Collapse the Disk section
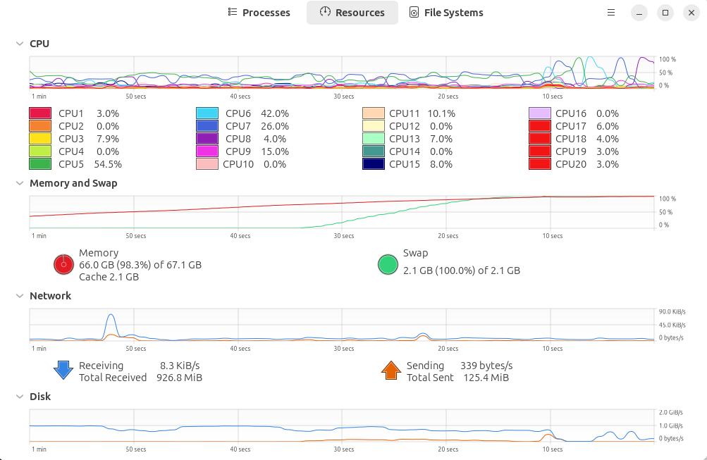707x460 pixels. (x=20, y=397)
